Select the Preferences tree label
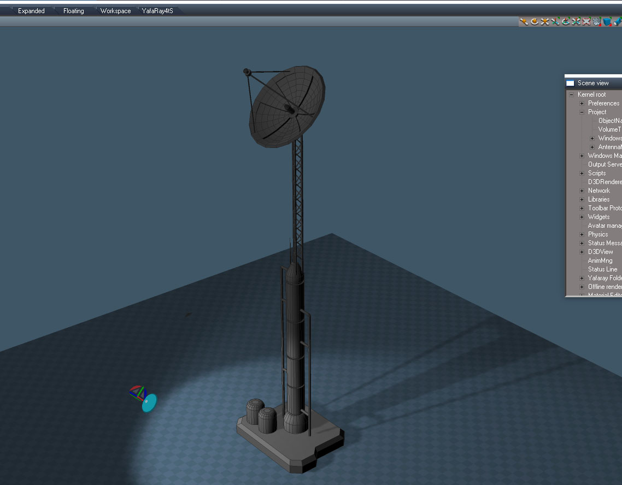 603,103
